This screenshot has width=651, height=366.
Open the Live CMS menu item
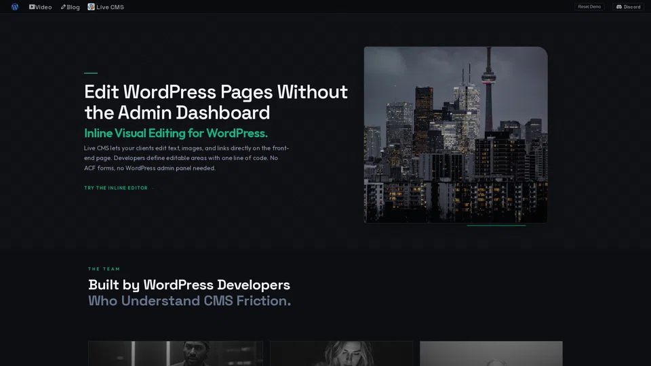click(x=106, y=7)
